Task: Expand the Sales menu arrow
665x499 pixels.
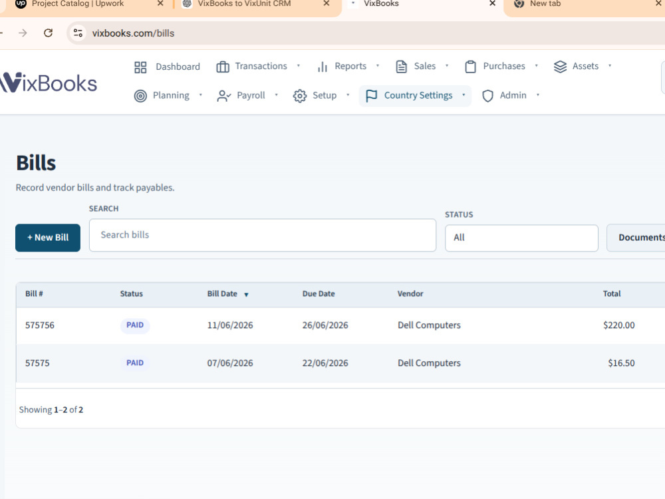Action: [x=447, y=66]
